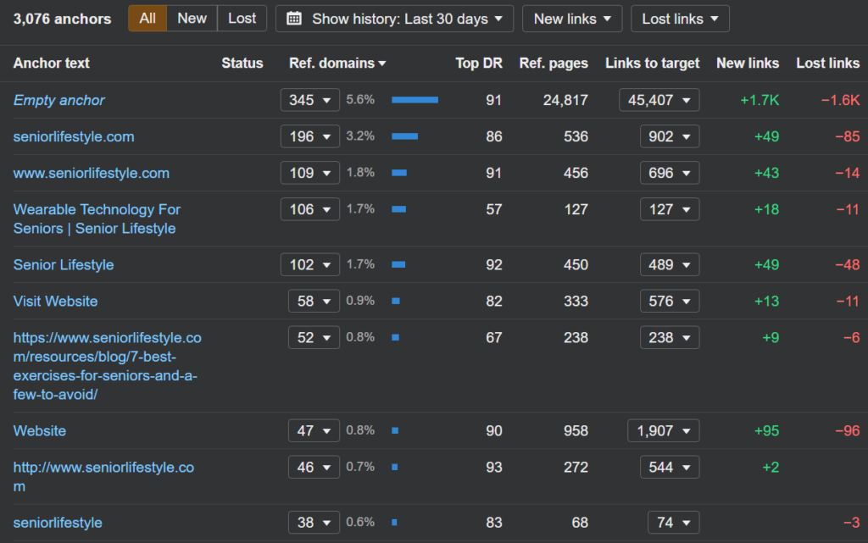The height and width of the screenshot is (543, 868).
Task: Open the Lost links filter dropdown
Action: click(x=680, y=19)
